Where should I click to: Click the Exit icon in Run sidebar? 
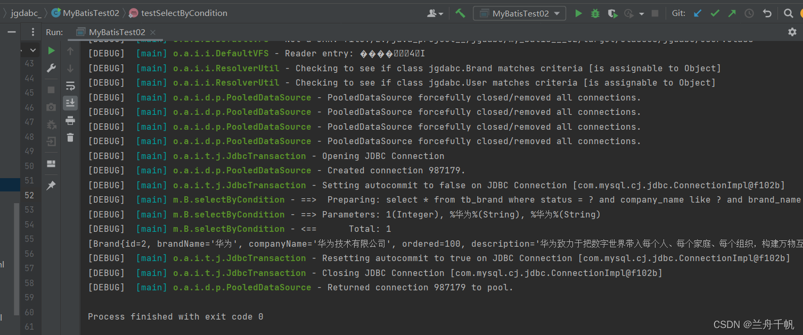point(51,141)
